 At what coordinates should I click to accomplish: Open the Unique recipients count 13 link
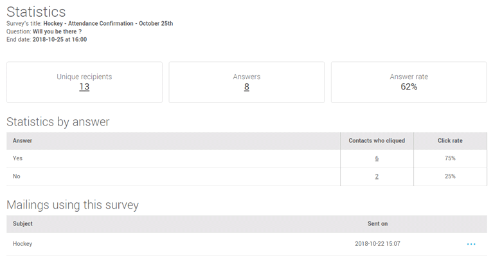[84, 87]
